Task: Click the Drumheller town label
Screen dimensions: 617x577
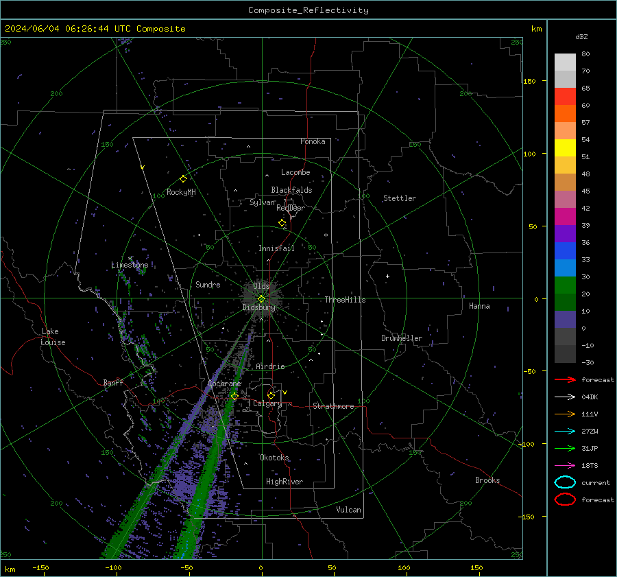Action: pos(402,338)
